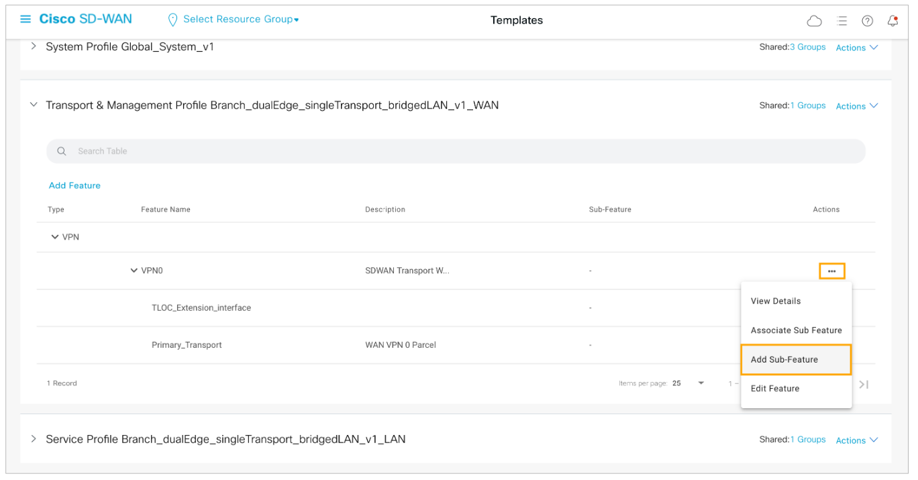Collapse the VPN type row
The height and width of the screenshot is (480, 918).
click(x=55, y=238)
